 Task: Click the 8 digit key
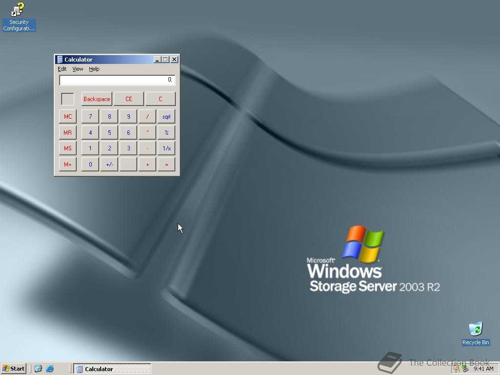[109, 116]
